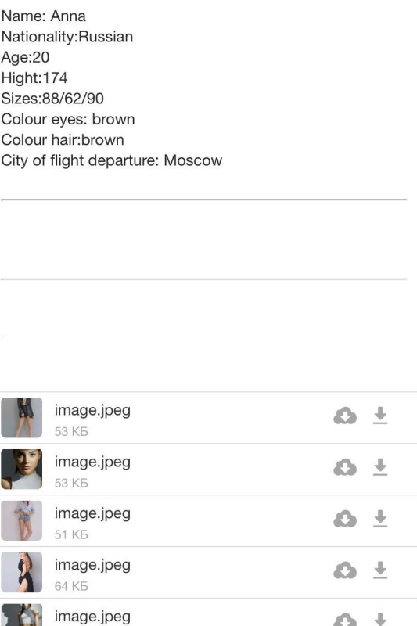
Task: Save the 64 КБ image to cloud
Action: pyautogui.click(x=345, y=570)
